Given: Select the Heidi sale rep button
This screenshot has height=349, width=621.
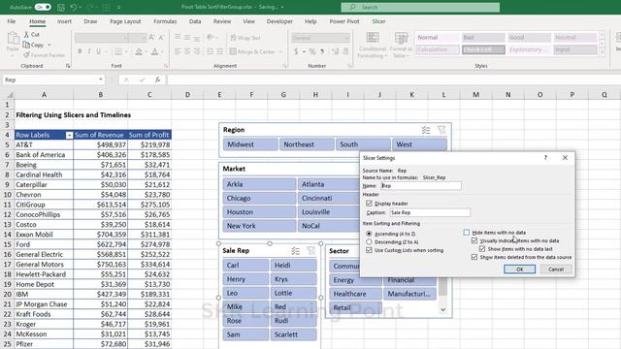Looking at the screenshot, I should [293, 265].
